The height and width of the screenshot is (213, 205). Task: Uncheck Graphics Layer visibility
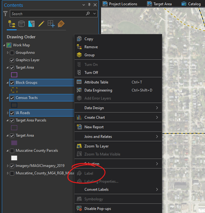click(12, 60)
